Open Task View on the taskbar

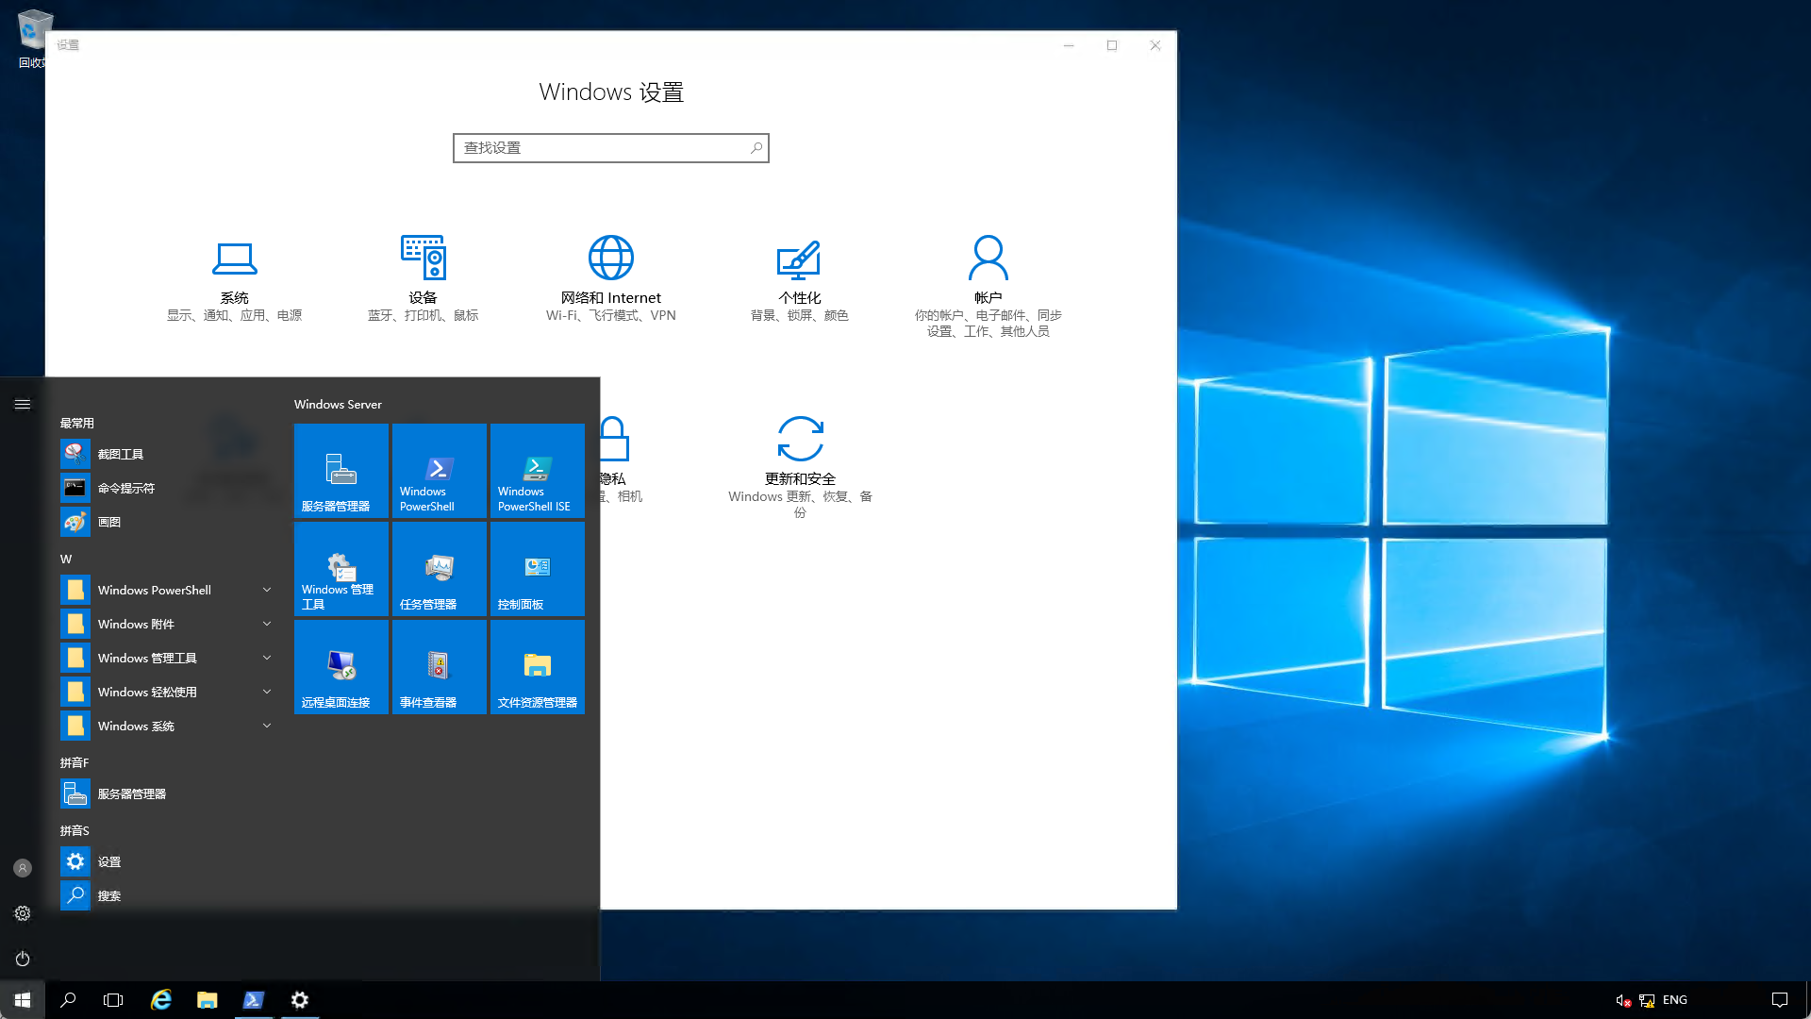(113, 1000)
